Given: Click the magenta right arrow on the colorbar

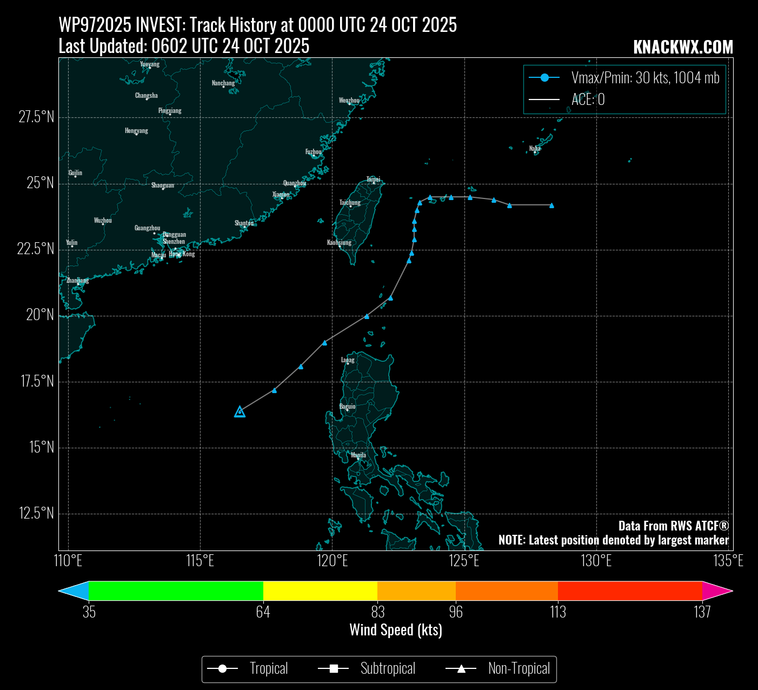Looking at the screenshot, I should (x=717, y=591).
